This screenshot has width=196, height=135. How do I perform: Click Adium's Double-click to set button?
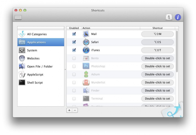(x=158, y=74)
